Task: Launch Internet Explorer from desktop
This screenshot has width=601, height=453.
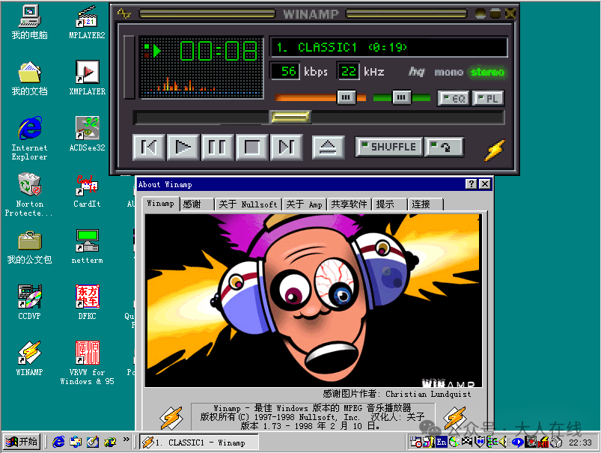Action: [x=29, y=139]
